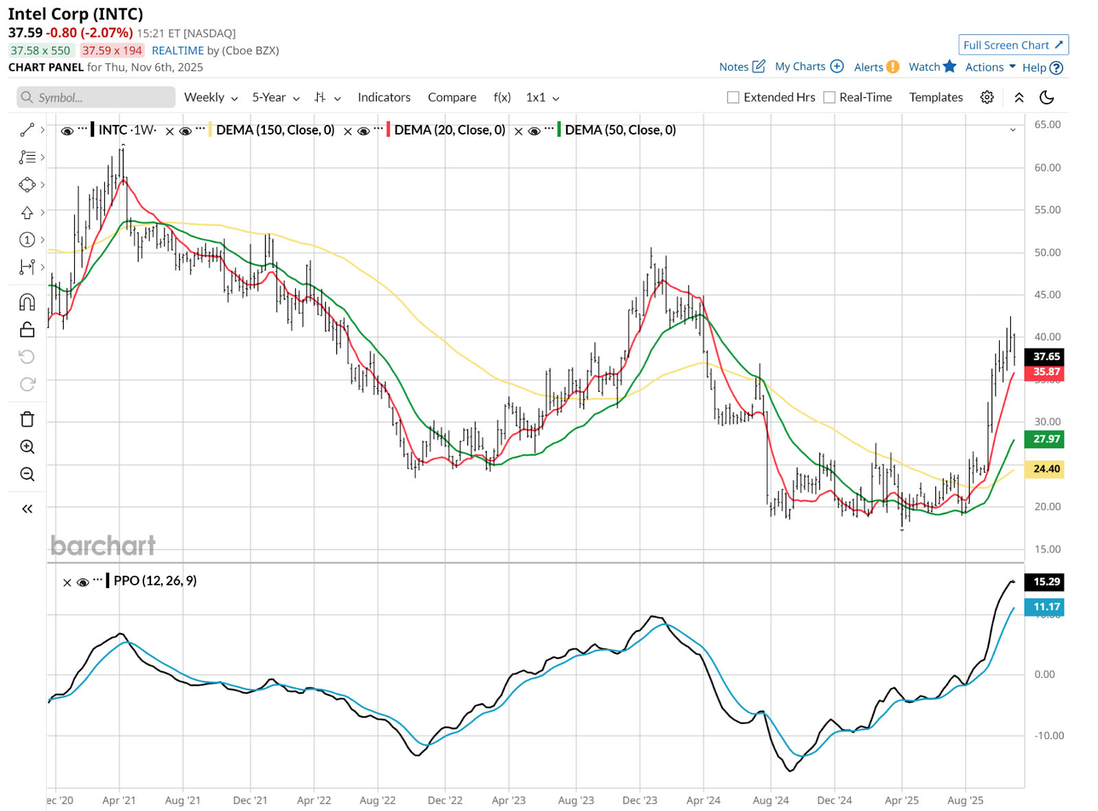
Task: Enable the Extended Hrs checkbox
Action: click(x=733, y=97)
